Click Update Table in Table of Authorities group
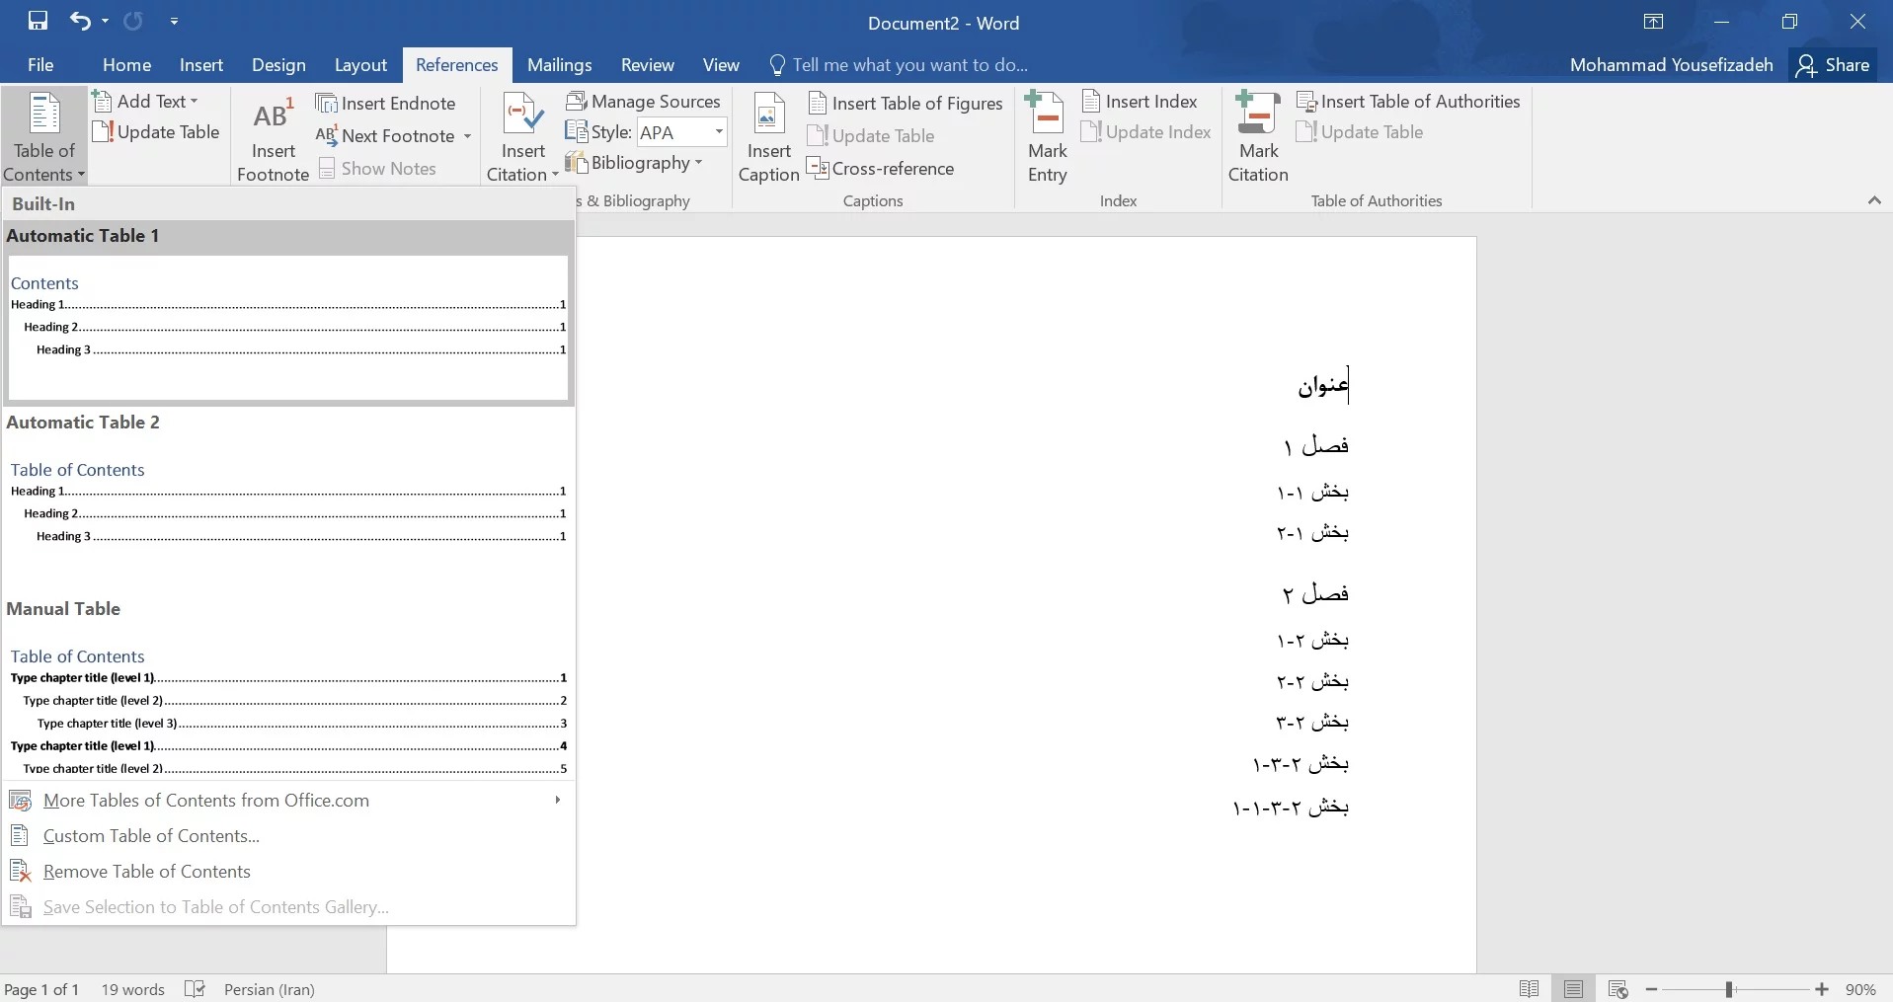Screen dimensions: 1893x1002 (1360, 131)
